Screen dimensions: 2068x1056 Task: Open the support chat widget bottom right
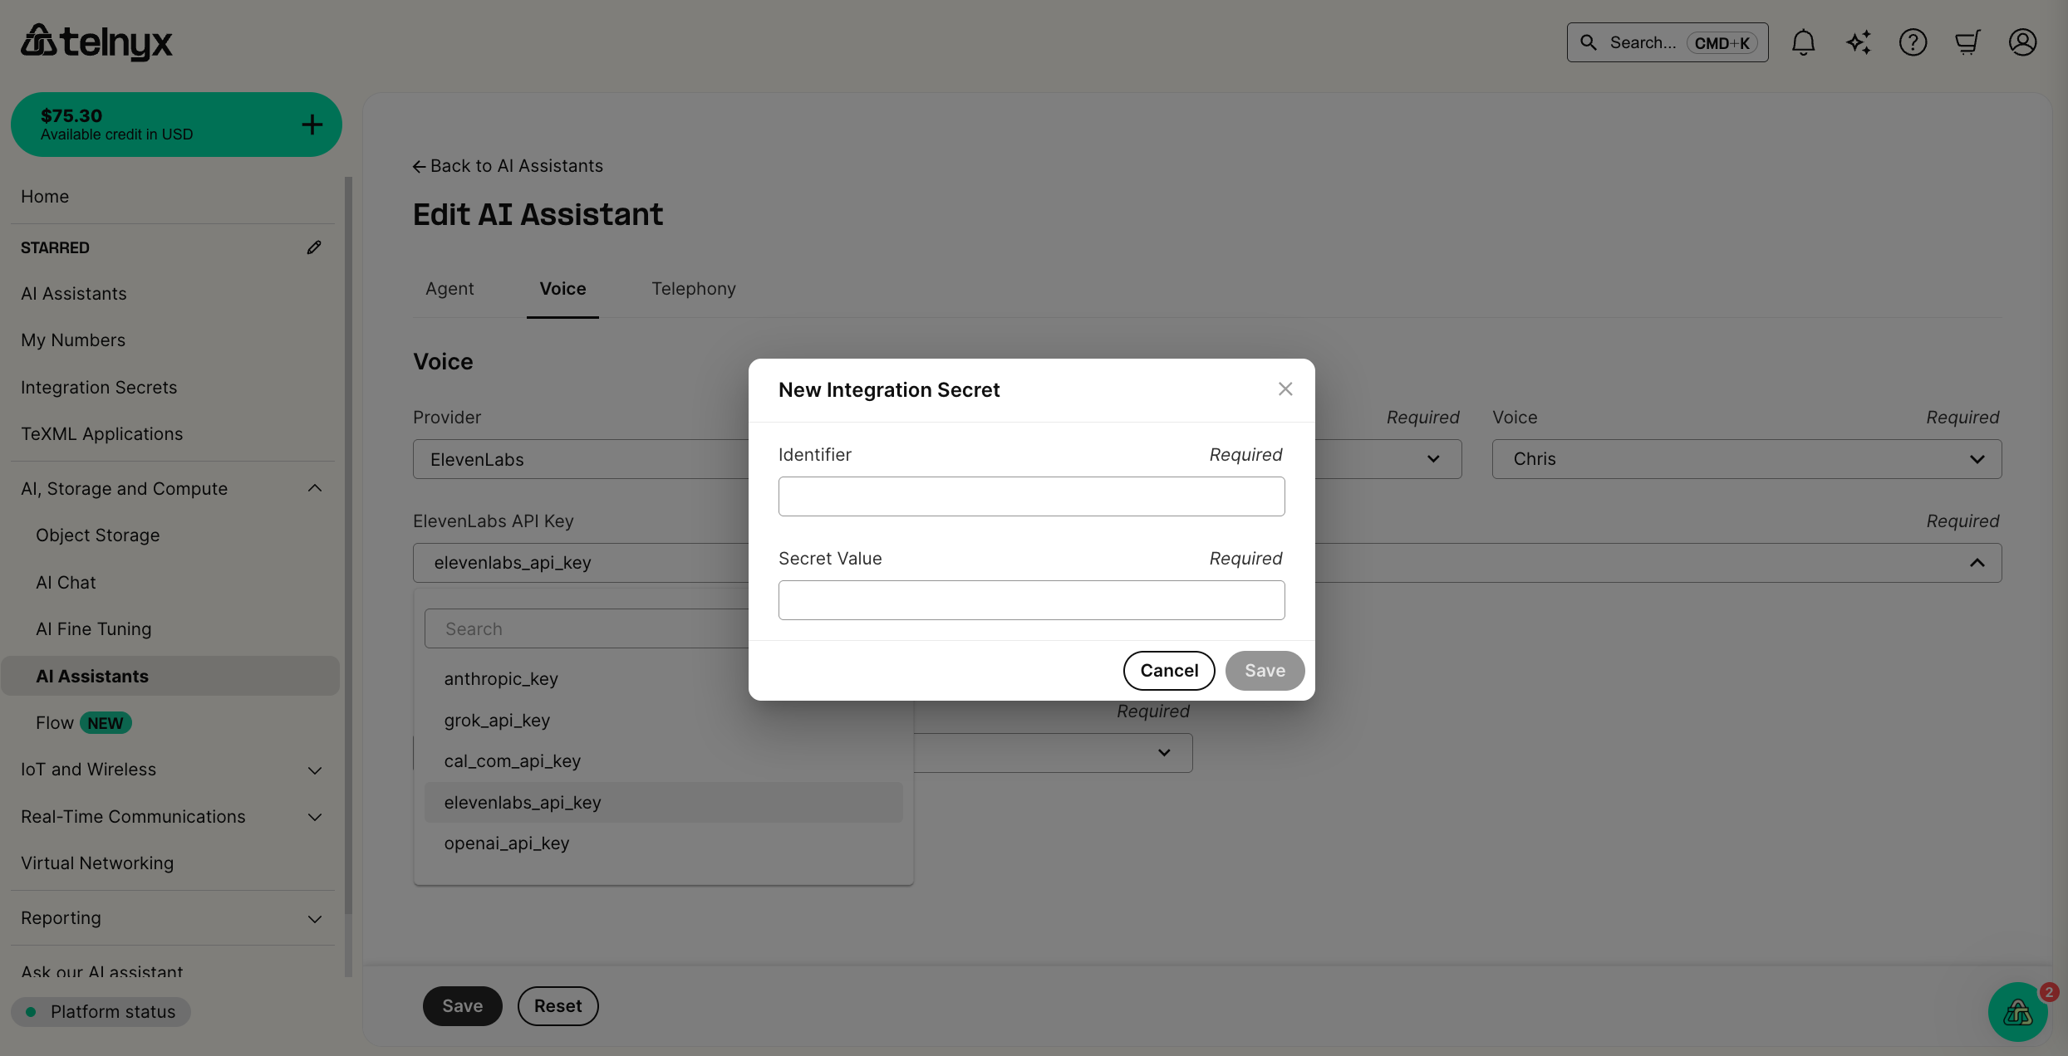point(2018,1012)
